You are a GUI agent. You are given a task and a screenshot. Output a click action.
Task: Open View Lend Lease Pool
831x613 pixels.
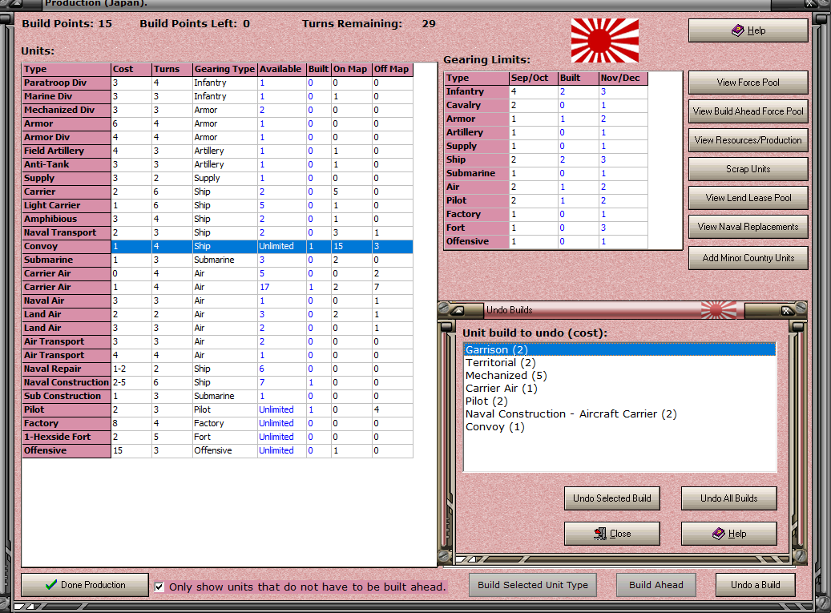(748, 198)
